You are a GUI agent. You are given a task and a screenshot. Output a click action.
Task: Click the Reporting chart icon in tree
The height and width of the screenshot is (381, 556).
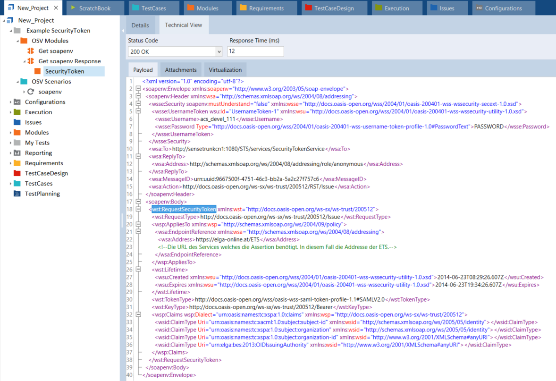tap(17, 153)
